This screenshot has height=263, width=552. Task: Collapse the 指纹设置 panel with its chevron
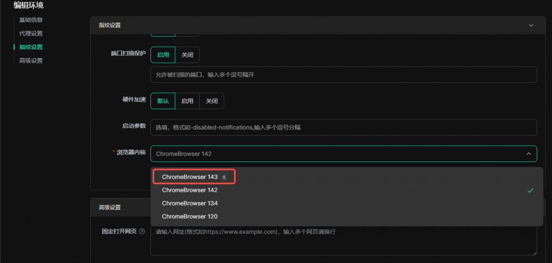click(531, 25)
